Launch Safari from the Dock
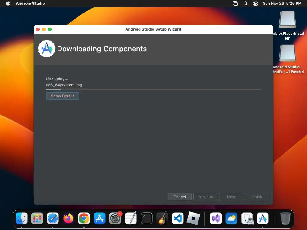Screen dimensions: 307x230 [x=53, y=218]
